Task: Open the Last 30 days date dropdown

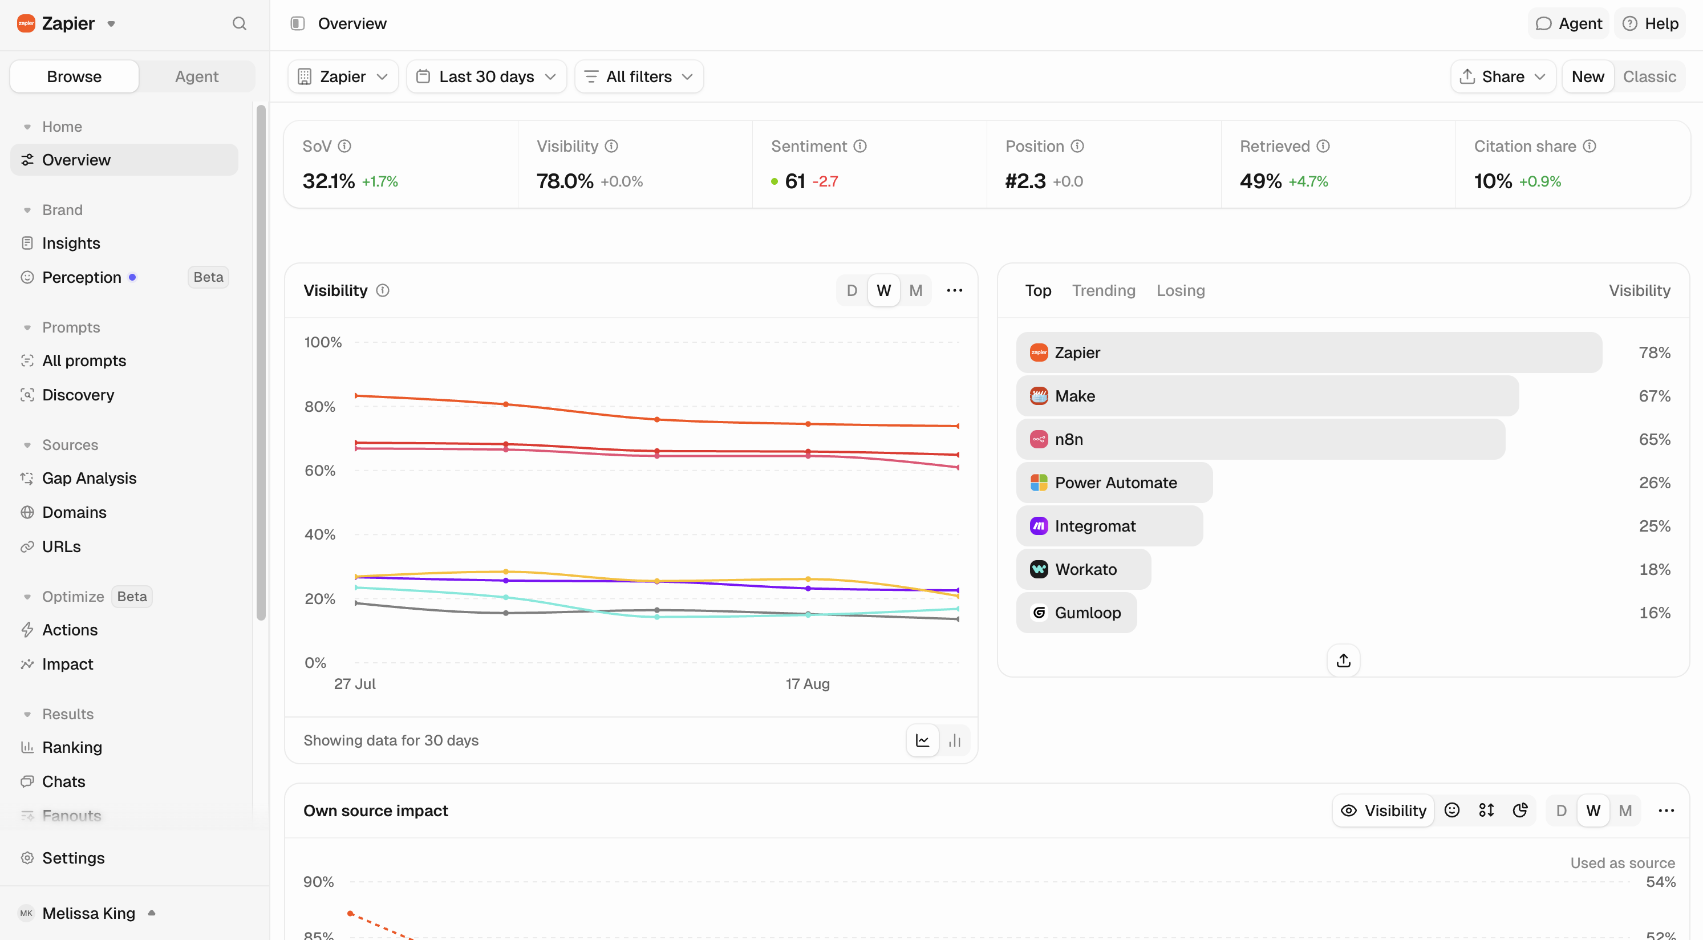Action: pos(486,76)
